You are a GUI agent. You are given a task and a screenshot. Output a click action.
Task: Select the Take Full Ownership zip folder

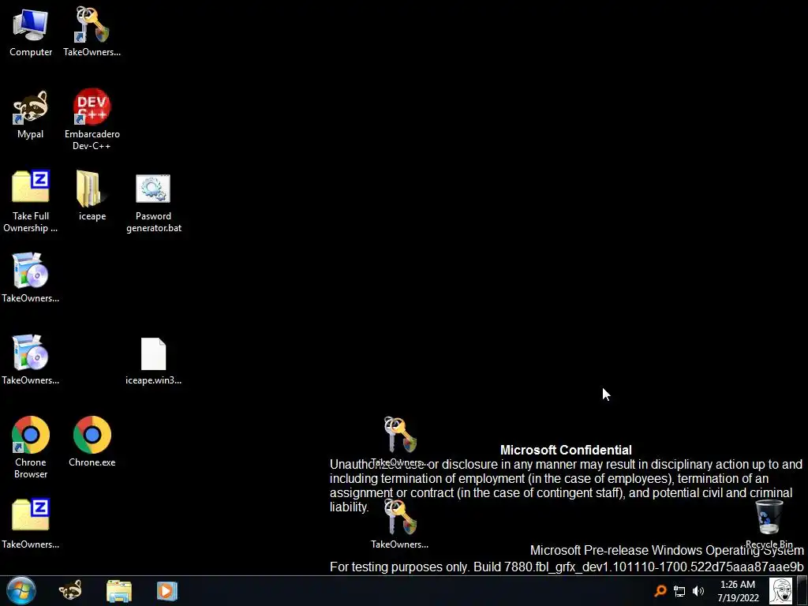tap(31, 201)
